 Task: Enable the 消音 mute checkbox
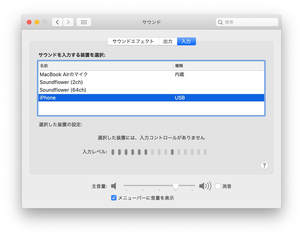click(218, 186)
